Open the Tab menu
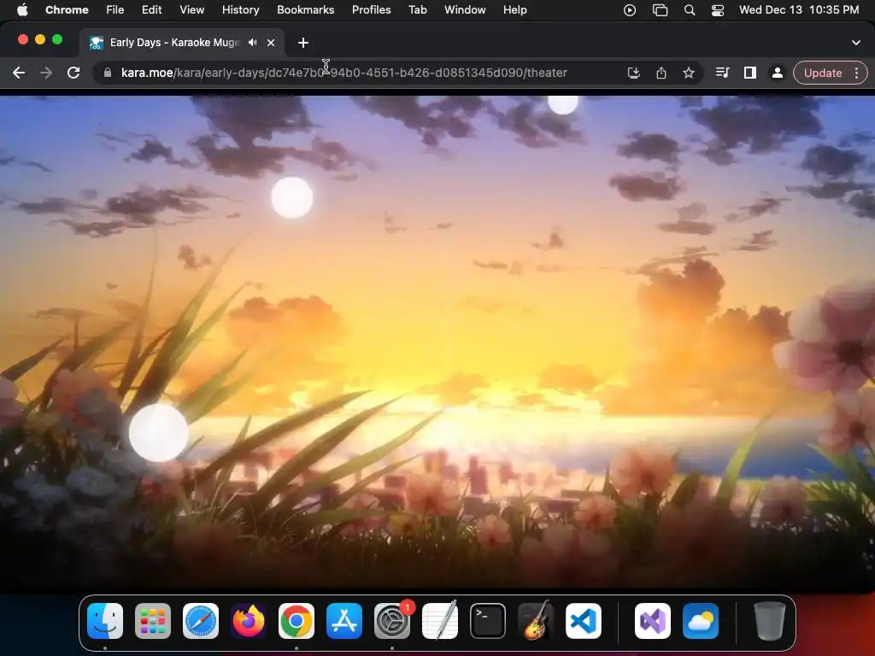The width and height of the screenshot is (875, 656). click(x=417, y=9)
